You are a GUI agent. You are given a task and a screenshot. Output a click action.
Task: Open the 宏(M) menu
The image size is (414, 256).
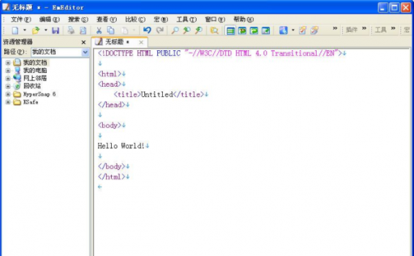tap(161, 19)
